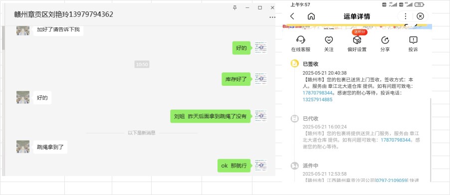Click the 跳绳拿到了 message bubble
The height and width of the screenshot is (195, 450).
coord(50,148)
